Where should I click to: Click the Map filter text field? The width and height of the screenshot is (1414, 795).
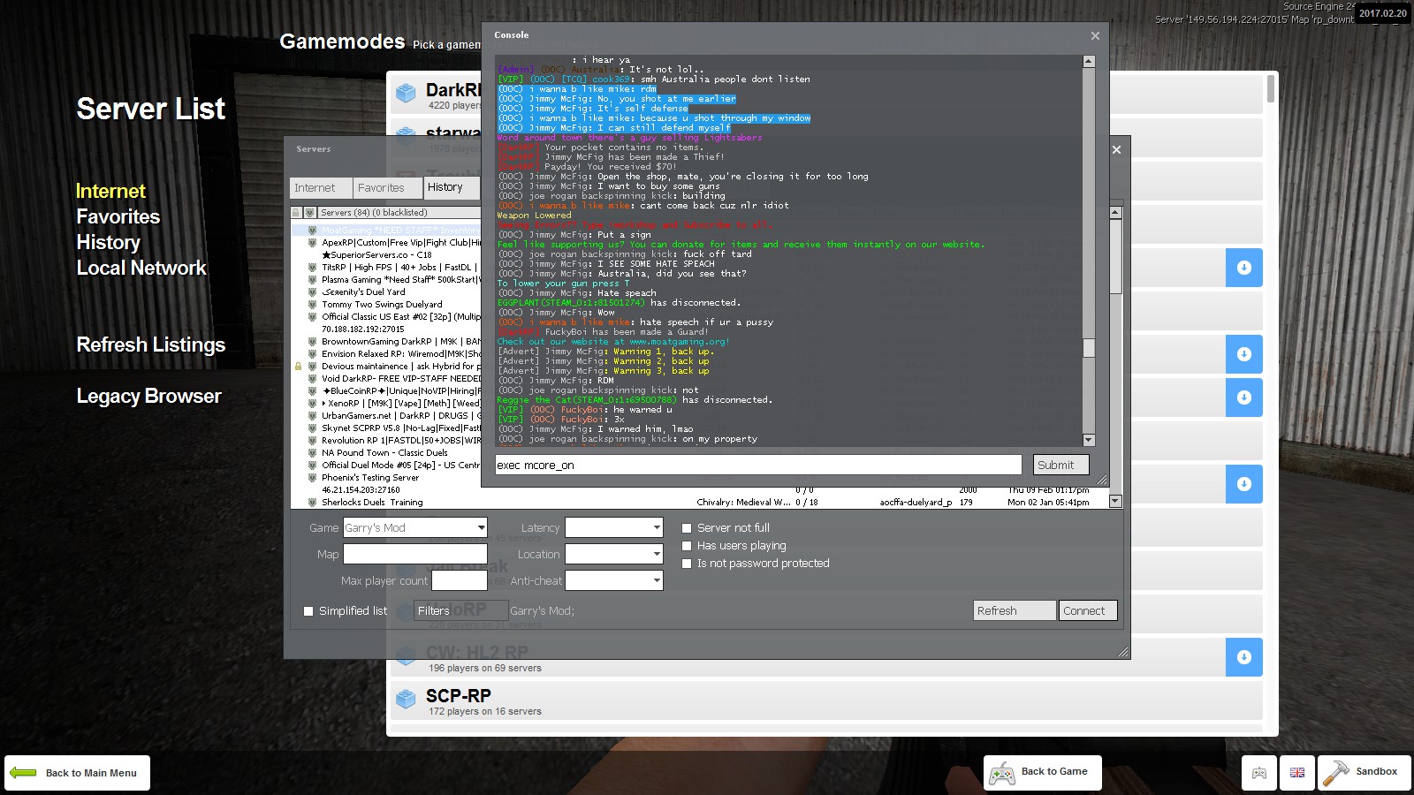(415, 555)
